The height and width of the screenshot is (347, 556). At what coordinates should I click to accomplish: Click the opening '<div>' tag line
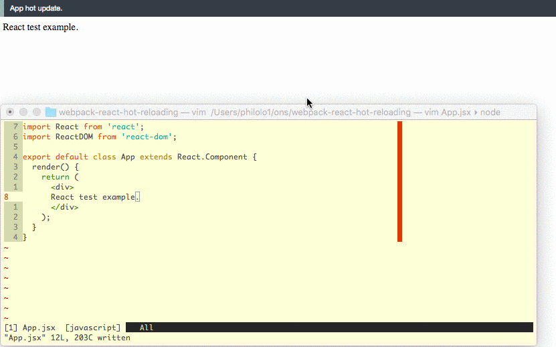tap(62, 187)
